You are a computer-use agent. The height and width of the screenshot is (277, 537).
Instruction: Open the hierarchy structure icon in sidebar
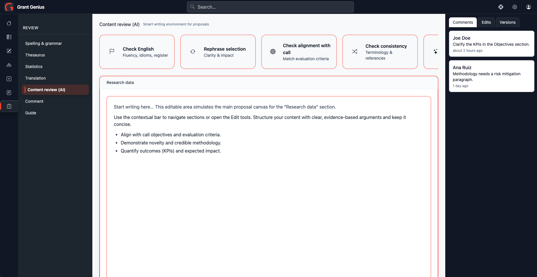[x=9, y=65]
